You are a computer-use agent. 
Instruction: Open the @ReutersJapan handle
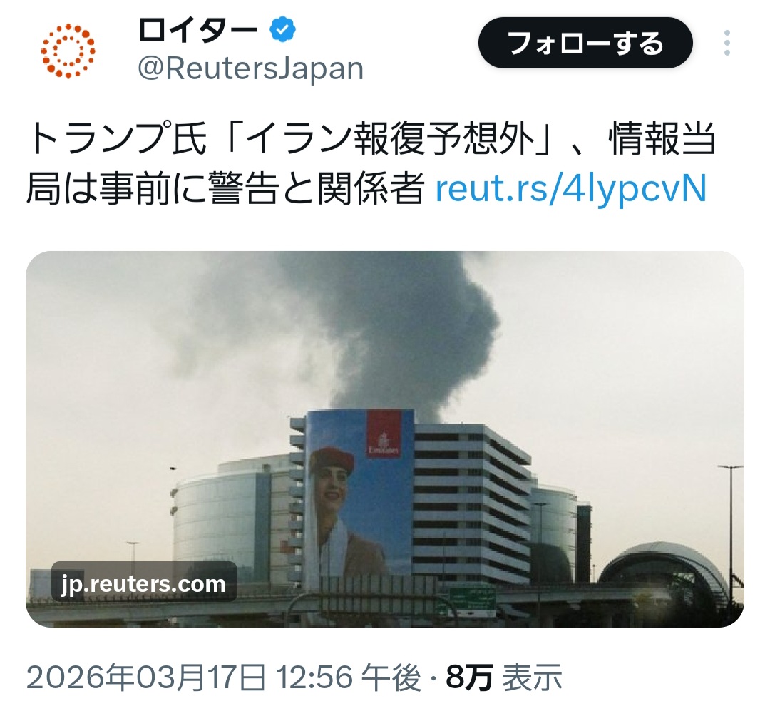click(x=250, y=68)
